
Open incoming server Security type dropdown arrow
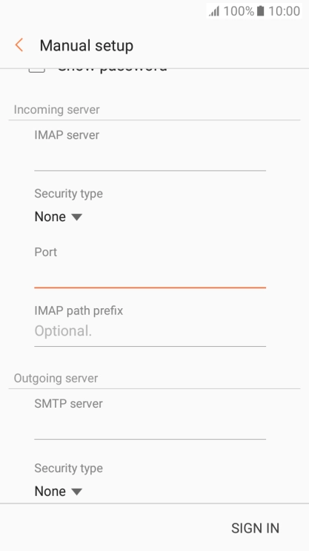click(77, 217)
